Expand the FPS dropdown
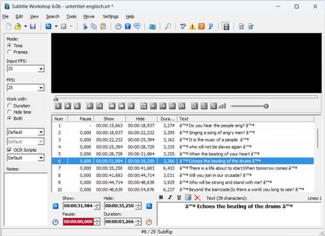 coord(41,87)
